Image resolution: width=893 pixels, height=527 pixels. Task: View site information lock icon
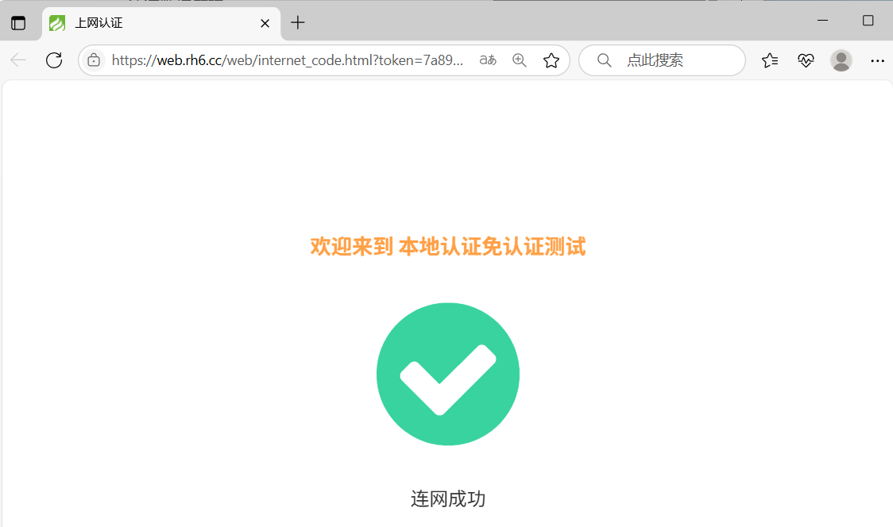[94, 60]
